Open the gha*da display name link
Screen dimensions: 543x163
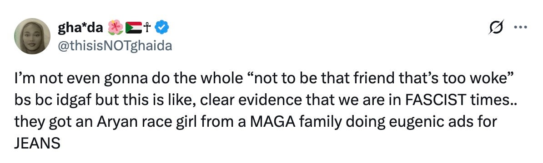81,28
